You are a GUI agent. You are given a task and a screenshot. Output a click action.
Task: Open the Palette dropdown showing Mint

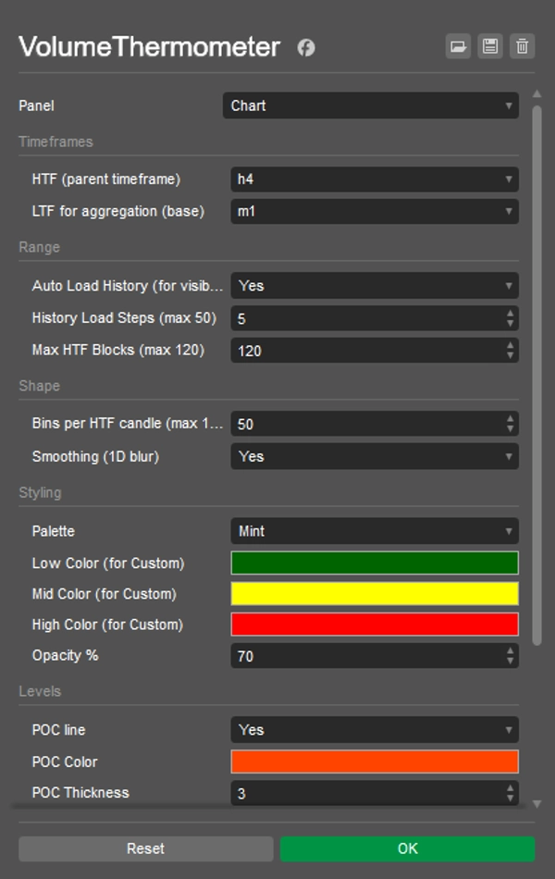tap(374, 531)
